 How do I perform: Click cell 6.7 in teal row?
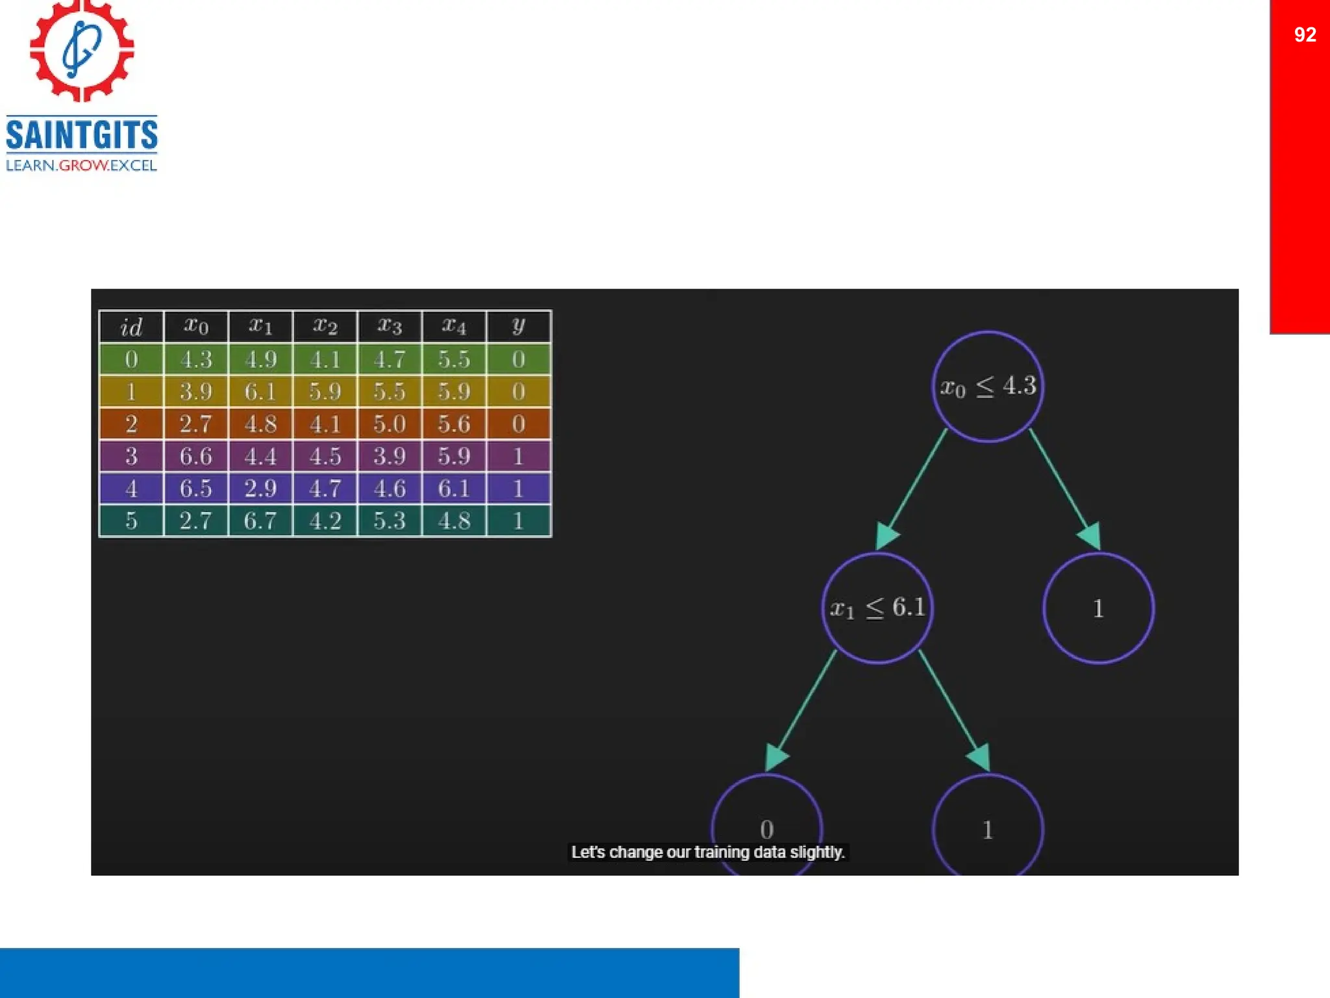coord(260,521)
